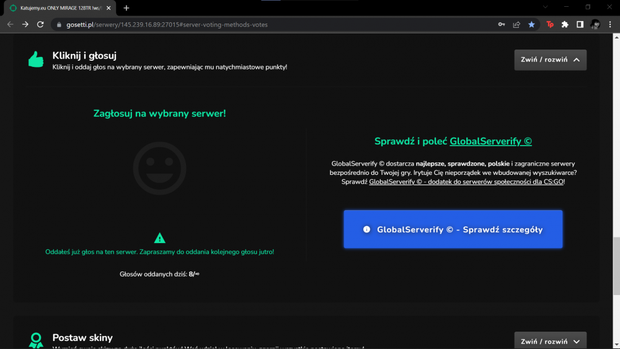Open the dodatek do serwerów społeczności link

(466, 182)
